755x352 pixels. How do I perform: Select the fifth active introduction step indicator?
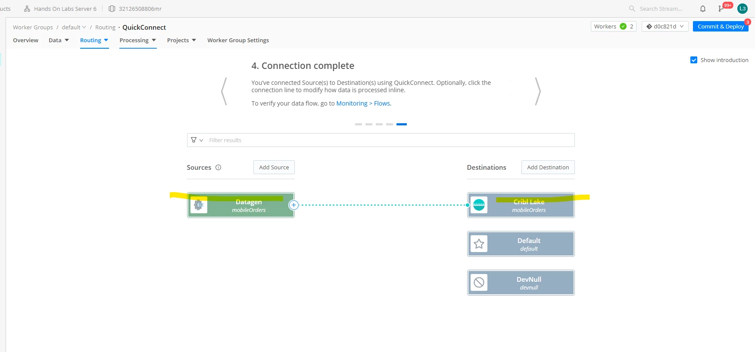point(402,124)
